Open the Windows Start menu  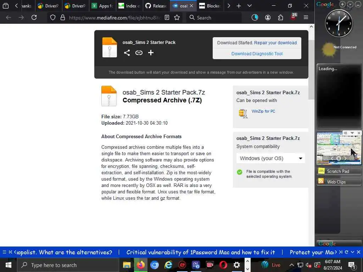[x=9, y=265]
